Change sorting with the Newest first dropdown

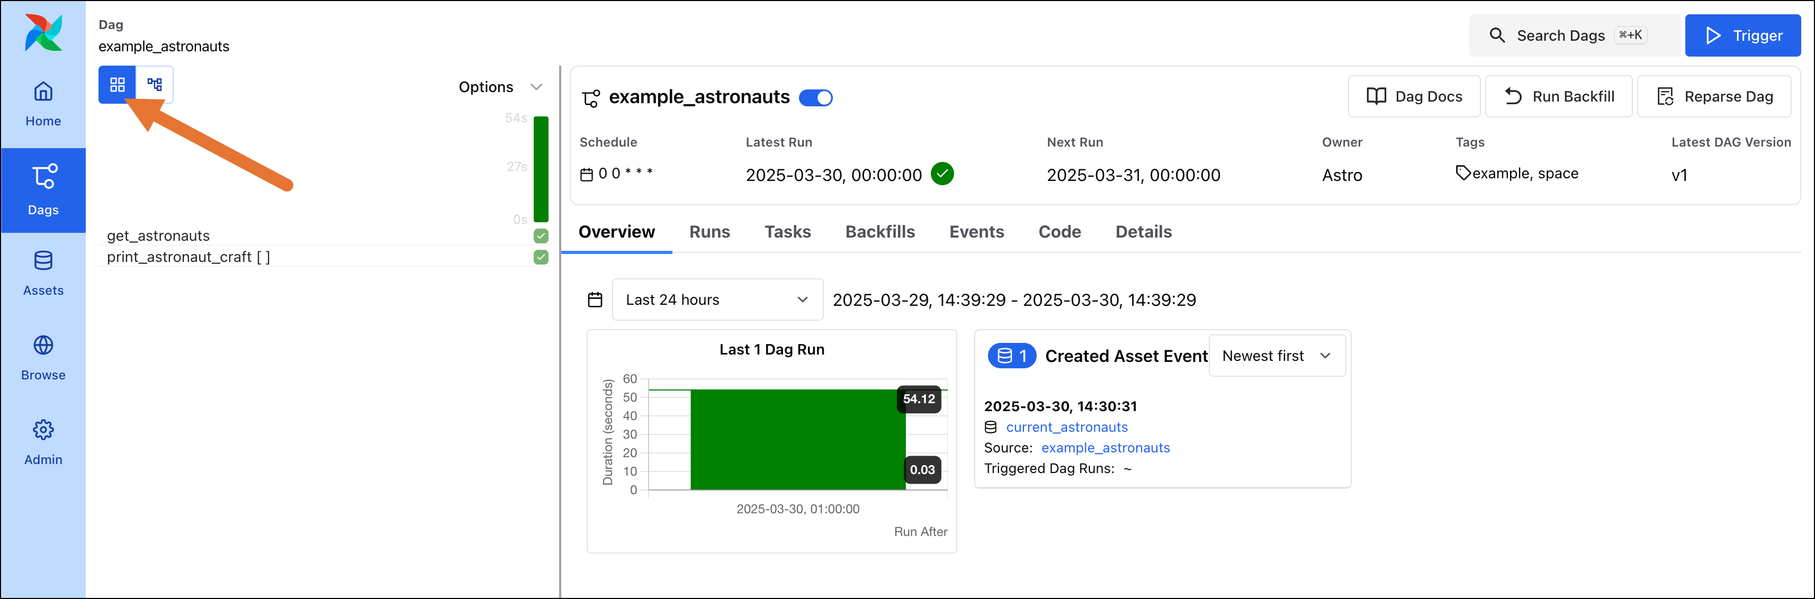coord(1276,356)
